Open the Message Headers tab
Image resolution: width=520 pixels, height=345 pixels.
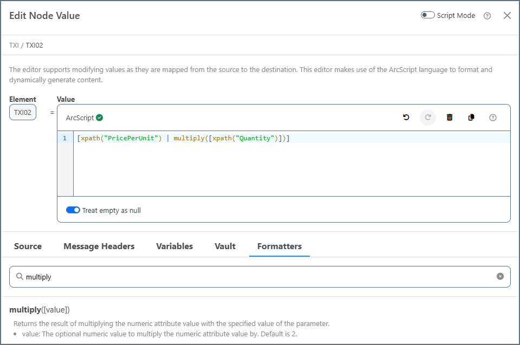(x=99, y=246)
